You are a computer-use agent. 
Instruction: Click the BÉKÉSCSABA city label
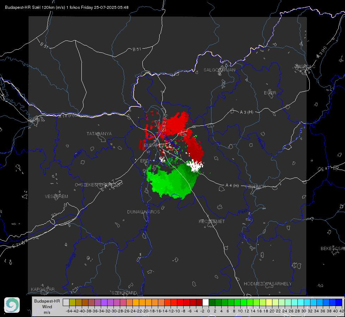tap(333, 249)
